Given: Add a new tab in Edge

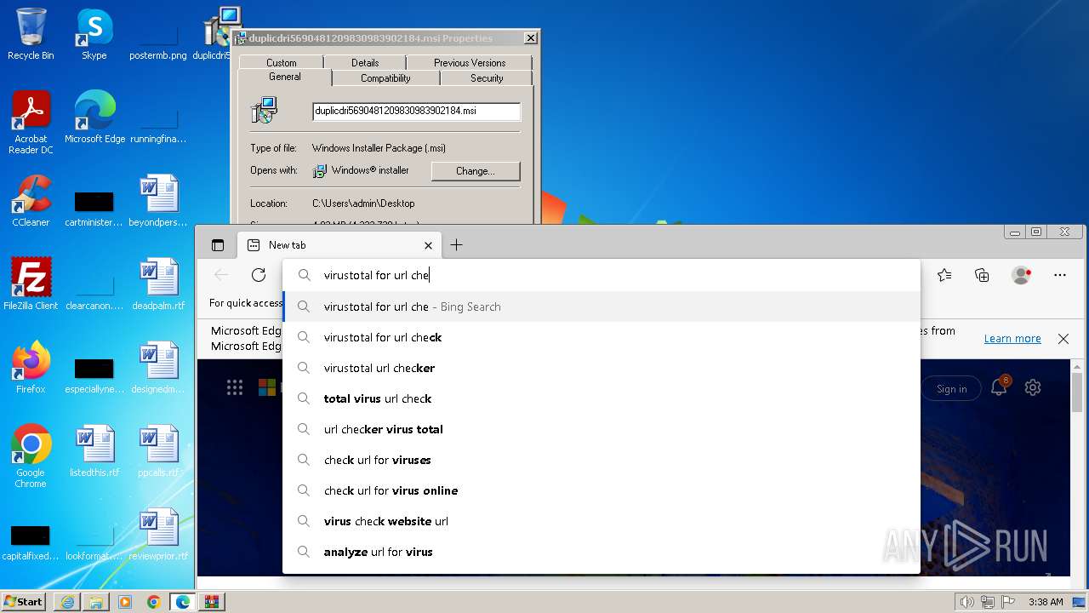Looking at the screenshot, I should (x=456, y=245).
